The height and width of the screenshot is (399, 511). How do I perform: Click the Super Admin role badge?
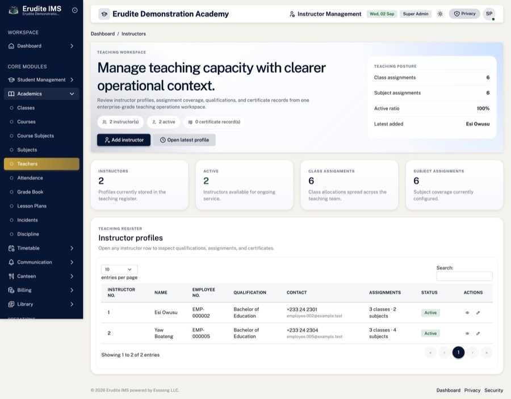coord(416,14)
